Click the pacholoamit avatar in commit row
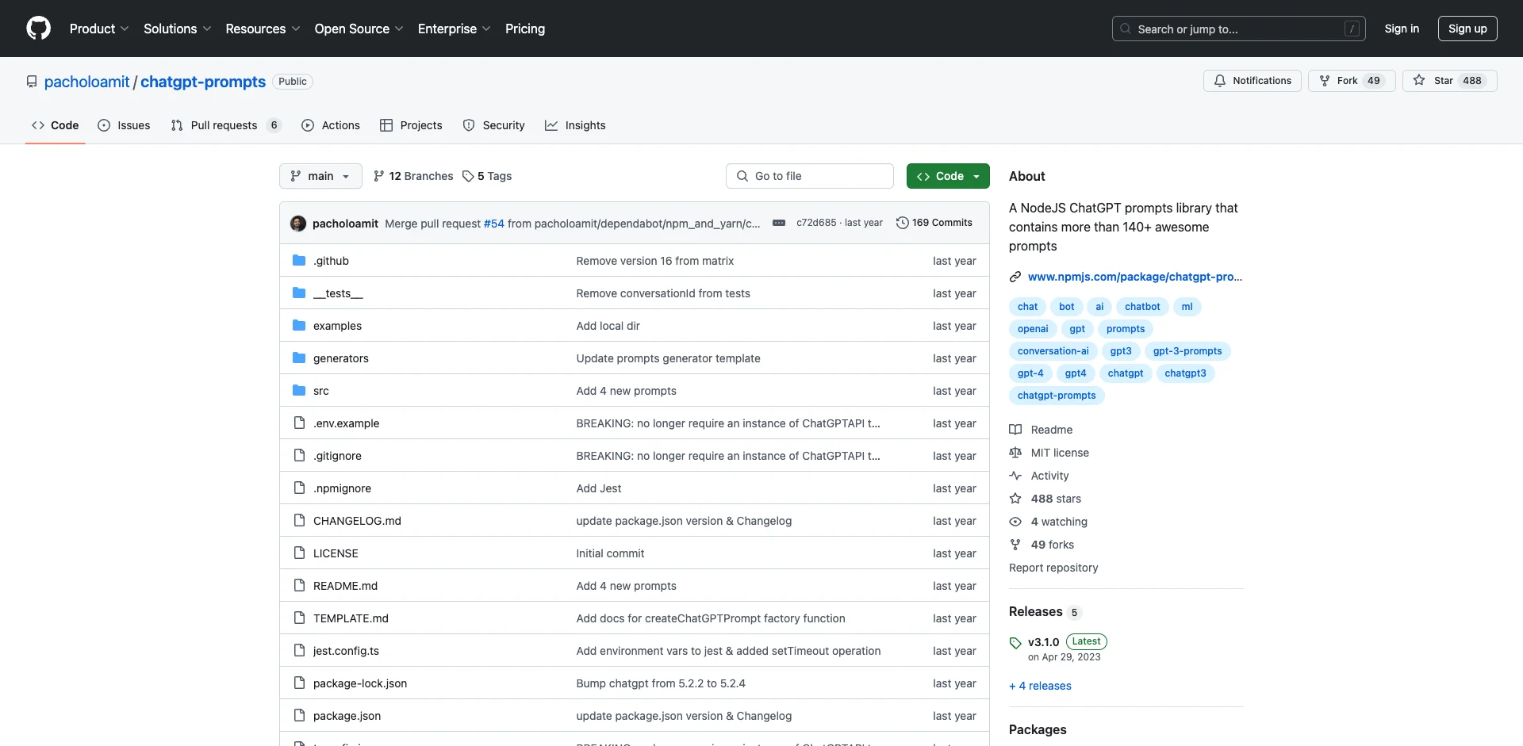The width and height of the screenshot is (1523, 746). [298, 224]
